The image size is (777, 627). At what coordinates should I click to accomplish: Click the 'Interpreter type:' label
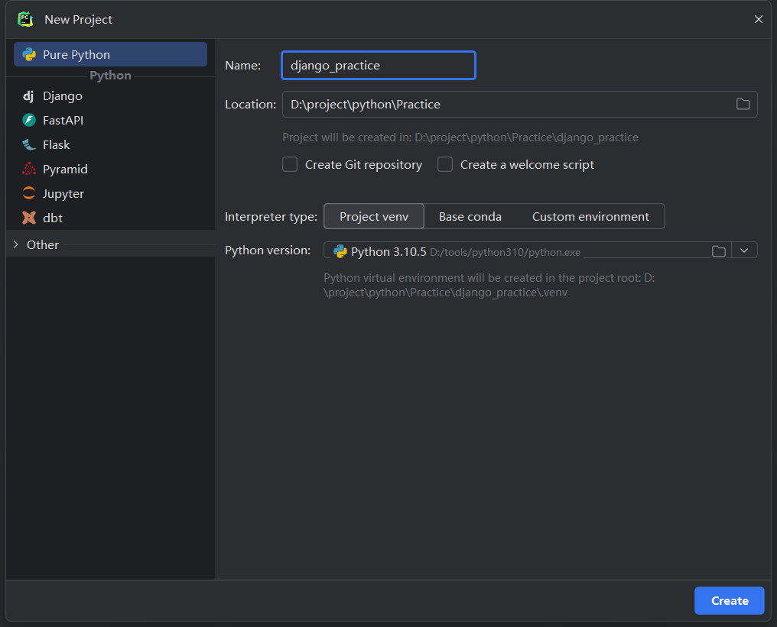271,217
